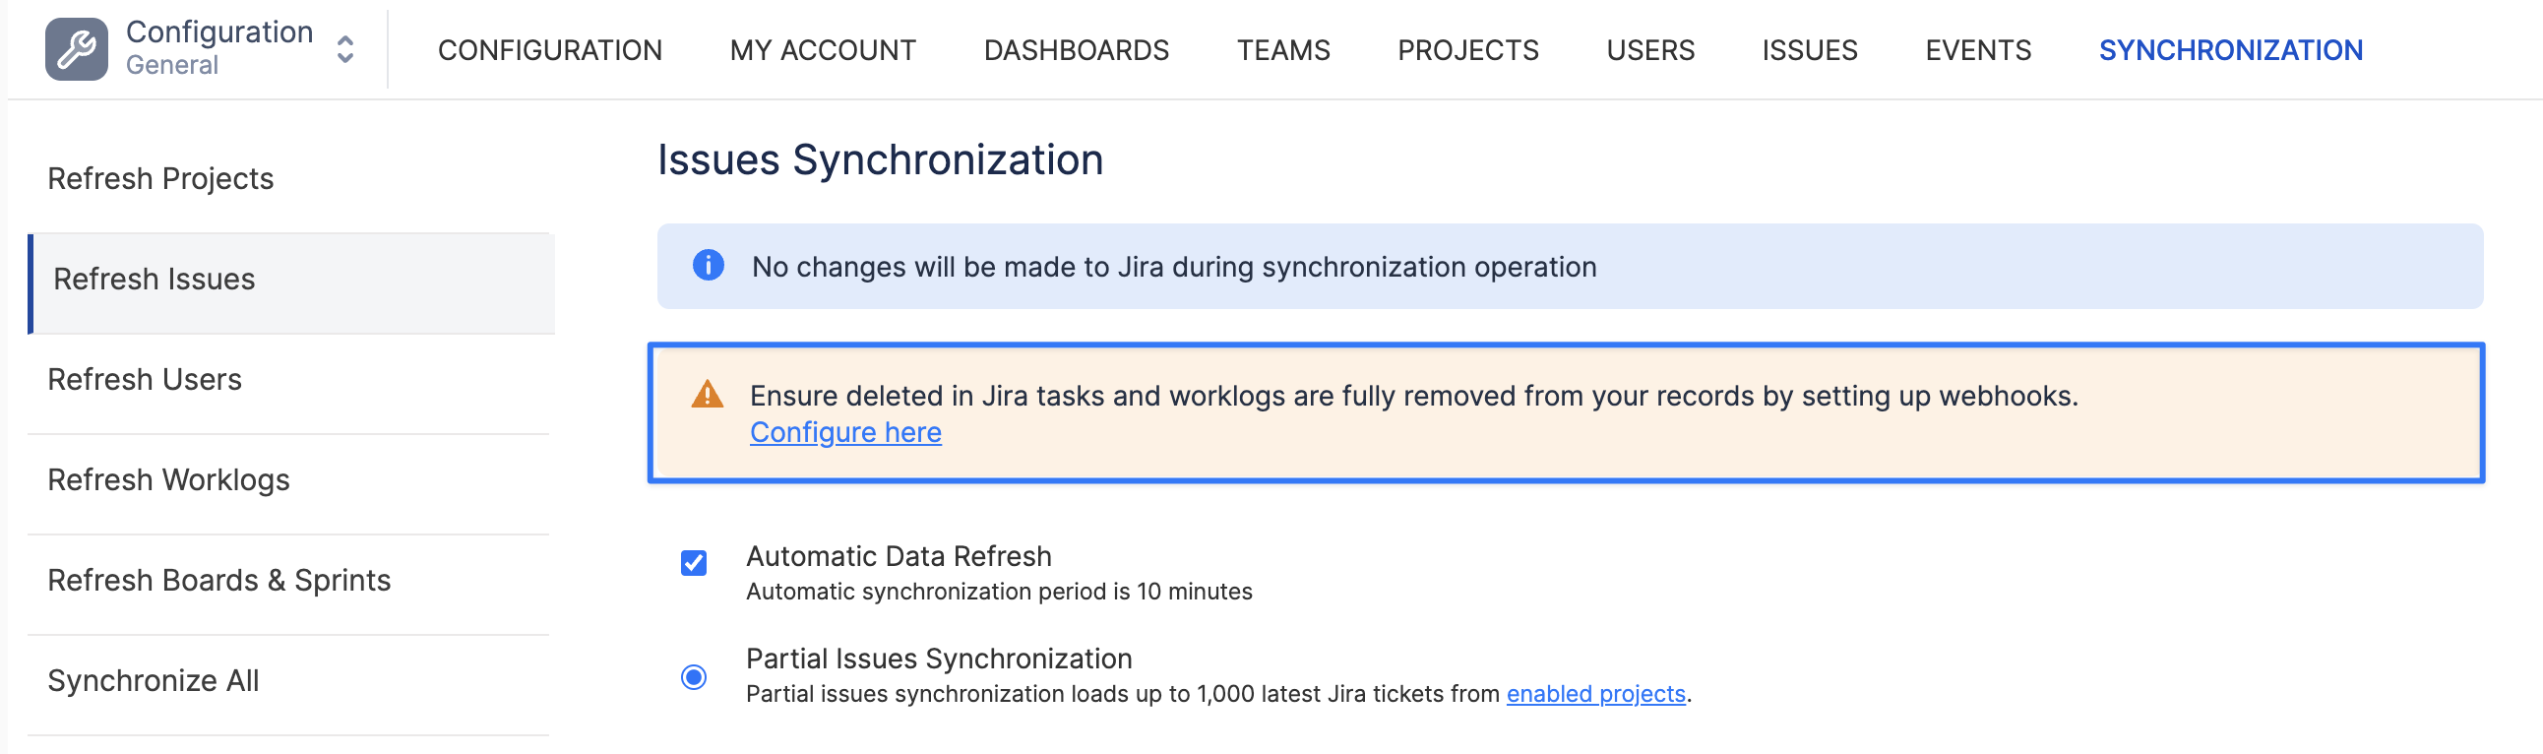
Task: Click the wrench Configuration app icon
Action: click(76, 49)
